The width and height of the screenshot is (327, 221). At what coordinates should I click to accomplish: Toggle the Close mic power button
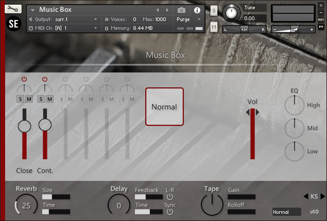click(x=24, y=79)
